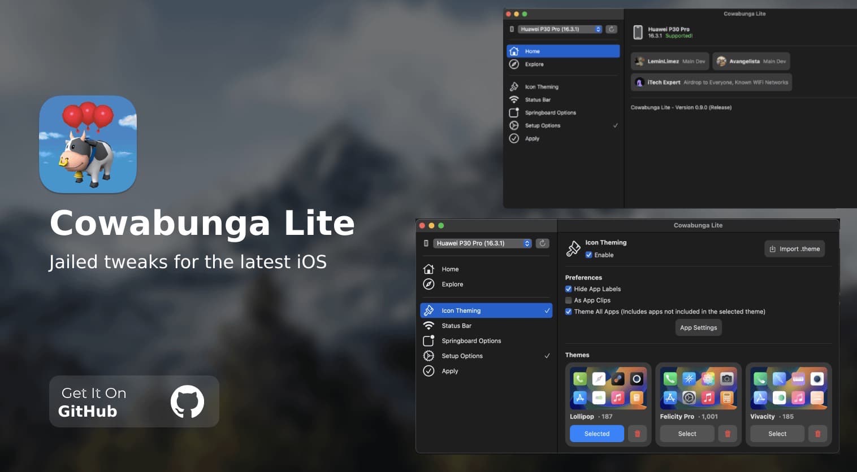Screen dimensions: 857x472
Task: Click the Felicity Pro theme preview thumbnail
Action: pos(699,387)
